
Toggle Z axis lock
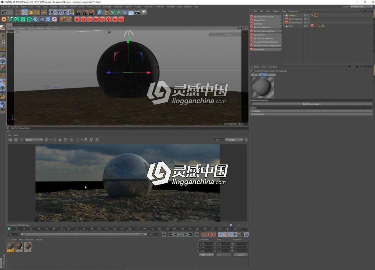65,12
